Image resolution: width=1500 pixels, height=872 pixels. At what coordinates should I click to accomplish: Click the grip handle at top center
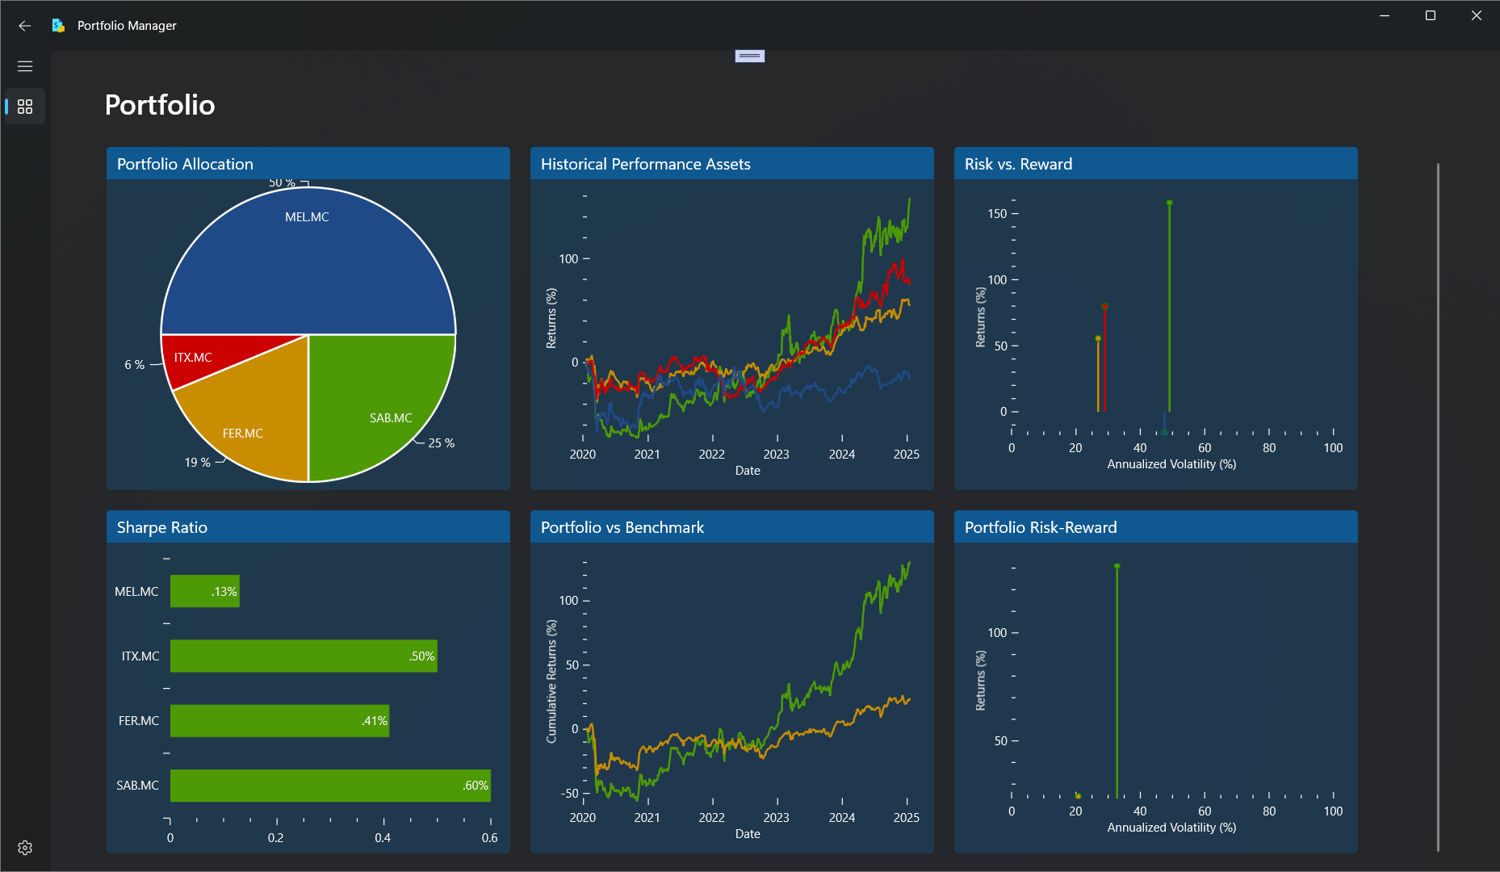[750, 56]
